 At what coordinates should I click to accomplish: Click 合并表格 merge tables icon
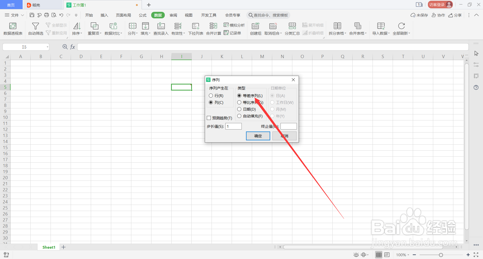358,26
